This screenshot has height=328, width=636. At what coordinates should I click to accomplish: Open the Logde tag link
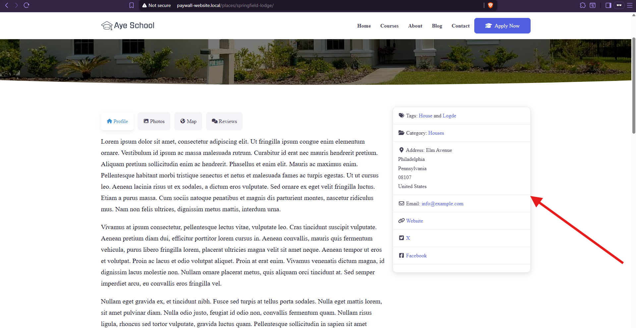click(449, 116)
